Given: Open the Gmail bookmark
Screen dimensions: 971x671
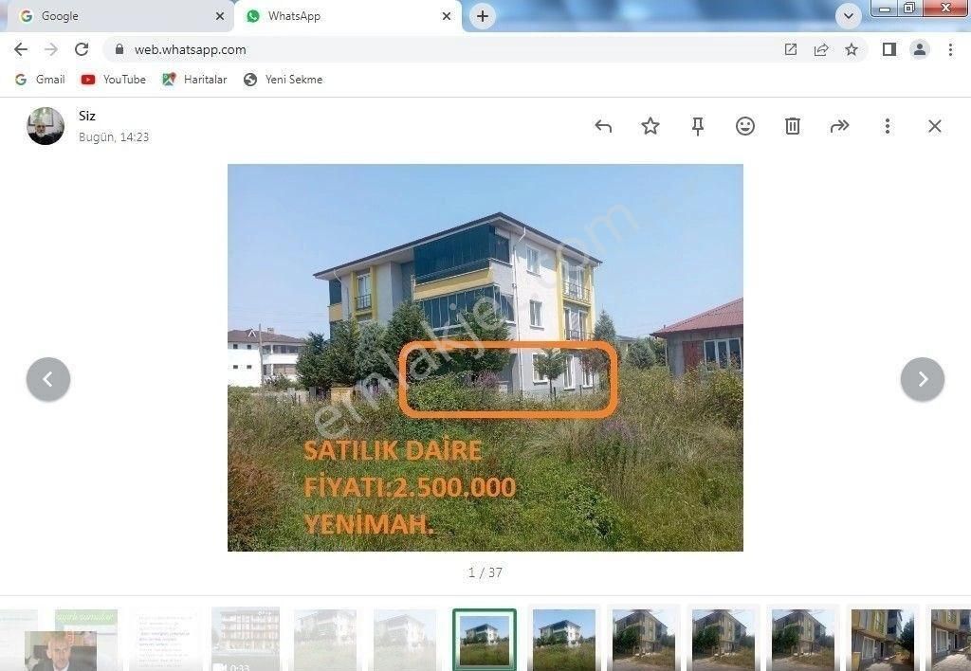Looking at the screenshot, I should [40, 80].
